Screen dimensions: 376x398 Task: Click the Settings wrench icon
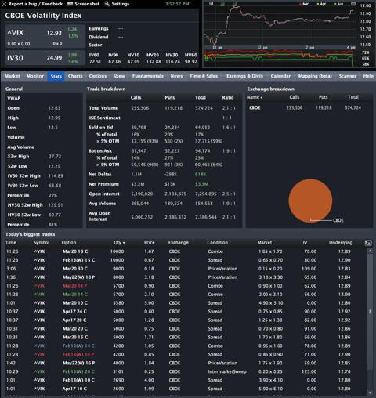click(107, 4)
